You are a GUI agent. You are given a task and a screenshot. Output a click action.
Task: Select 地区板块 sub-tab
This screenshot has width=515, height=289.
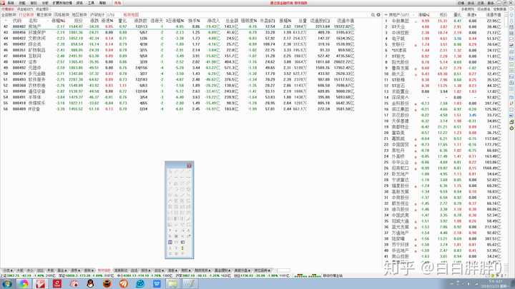pyautogui.click(x=79, y=15)
